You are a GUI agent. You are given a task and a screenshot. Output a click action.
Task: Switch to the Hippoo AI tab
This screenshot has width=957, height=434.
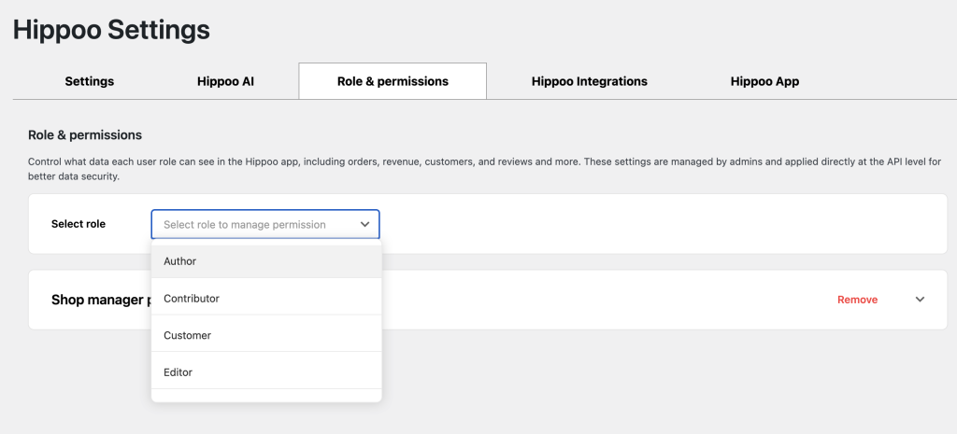(x=225, y=81)
